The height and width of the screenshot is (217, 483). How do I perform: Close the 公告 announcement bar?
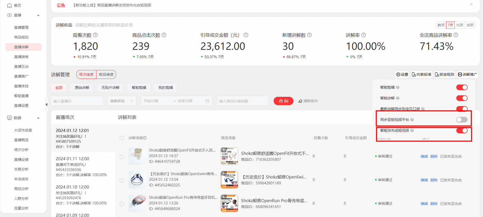[471, 4]
